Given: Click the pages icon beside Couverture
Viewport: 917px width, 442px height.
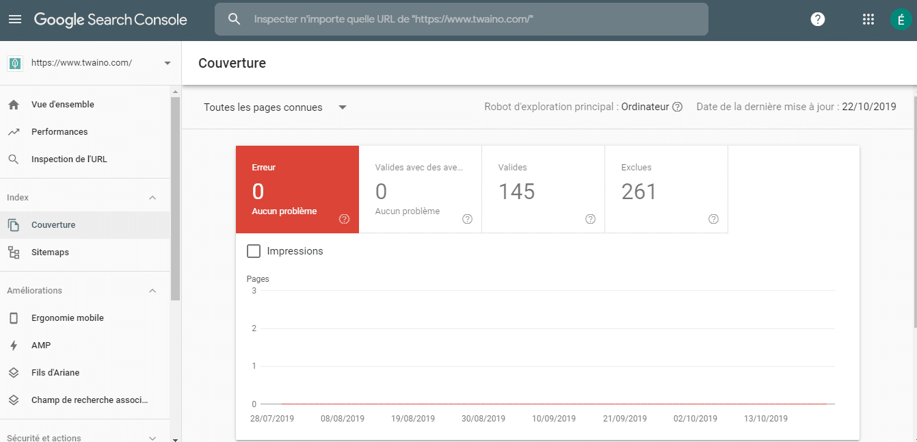Looking at the screenshot, I should 14,225.
